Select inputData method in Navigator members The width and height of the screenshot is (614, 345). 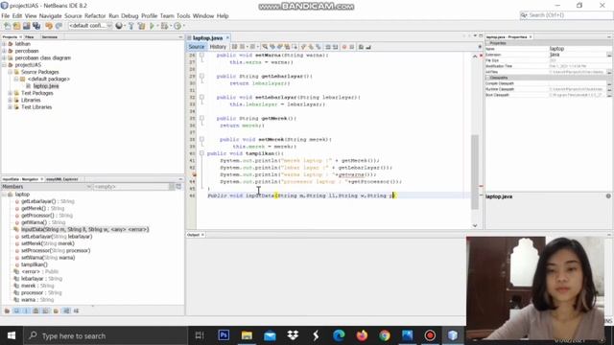(85, 230)
